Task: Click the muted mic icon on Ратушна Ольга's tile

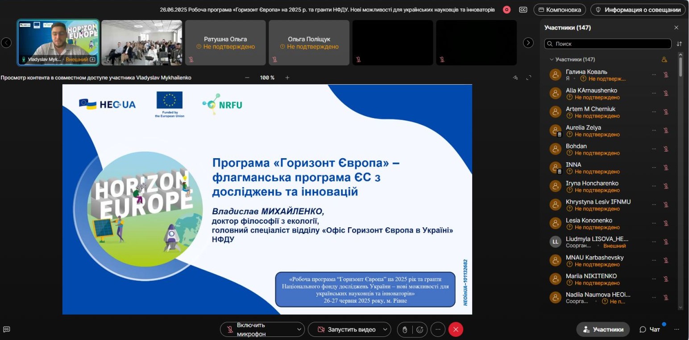Action: pyautogui.click(x=191, y=59)
